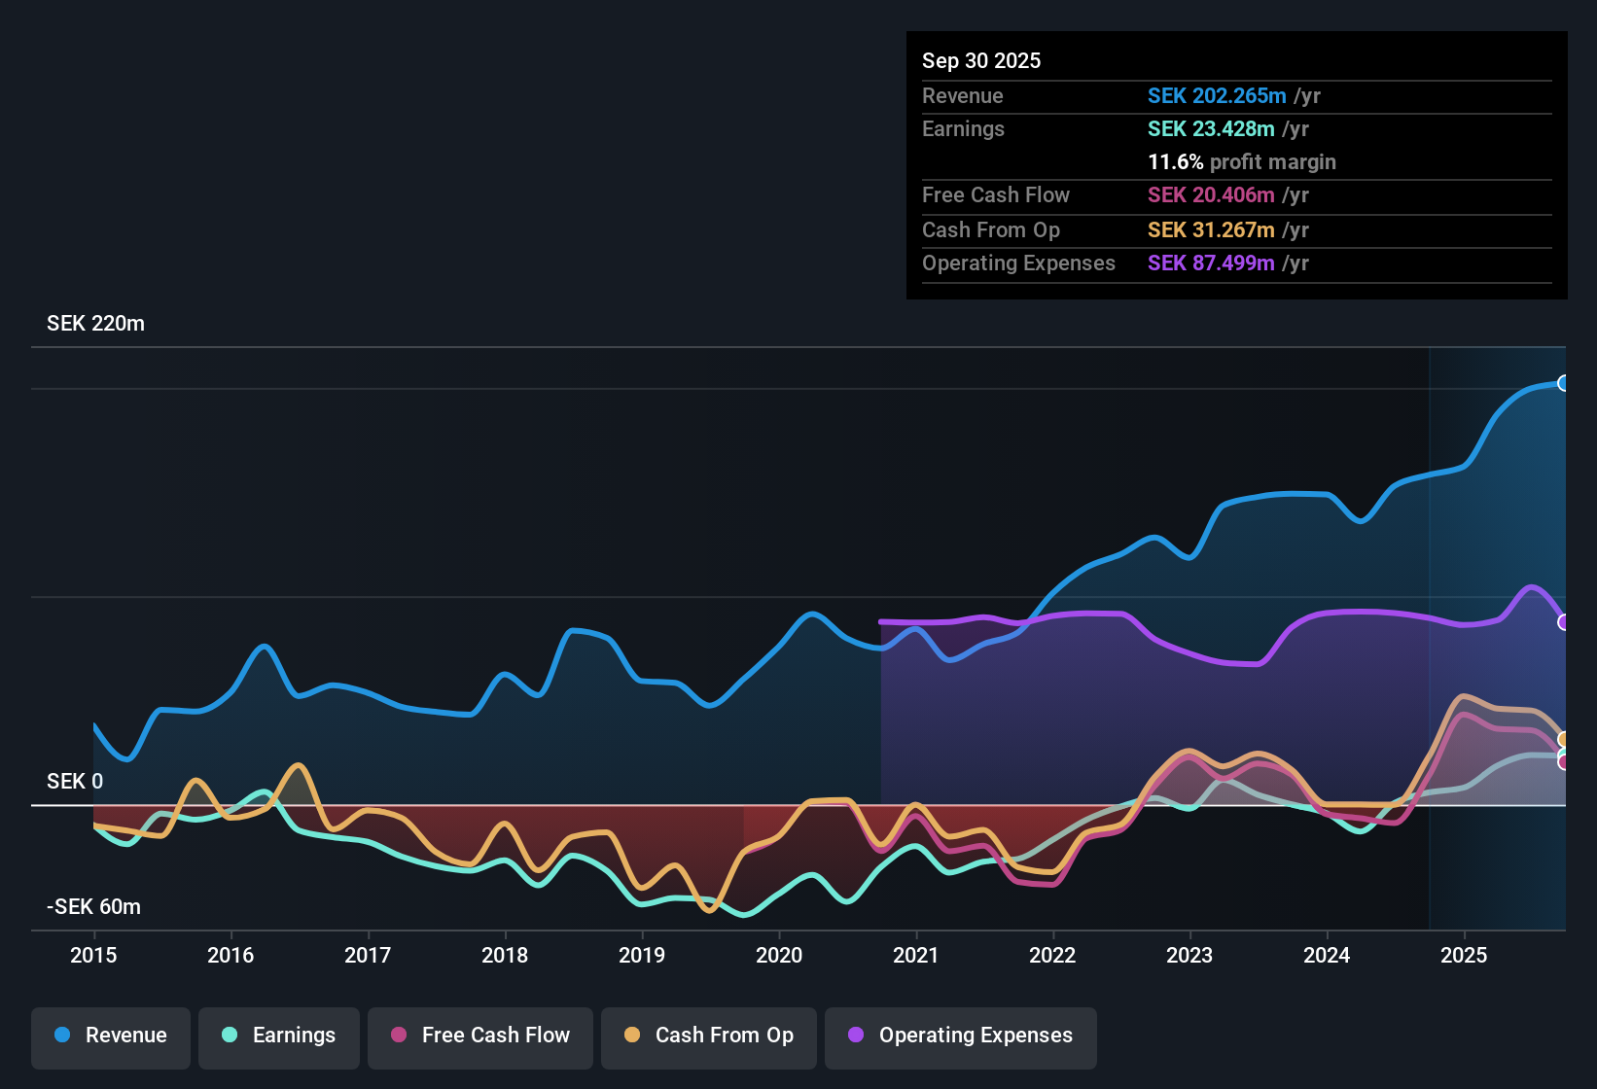Click the purple Operating Expenses legend dot

click(x=854, y=1036)
